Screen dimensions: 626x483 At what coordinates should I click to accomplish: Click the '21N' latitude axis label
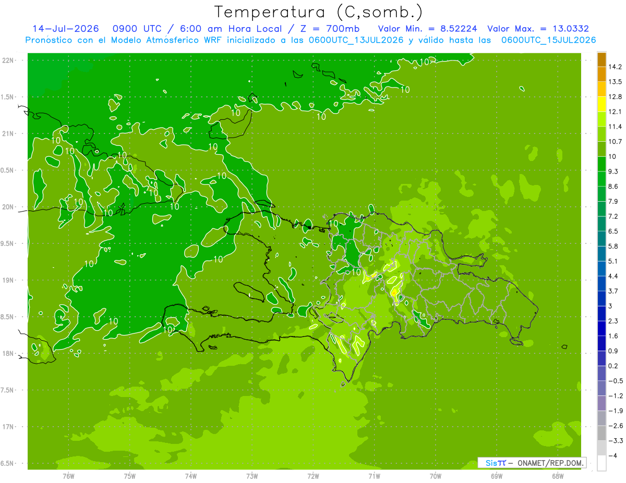[x=8, y=134]
